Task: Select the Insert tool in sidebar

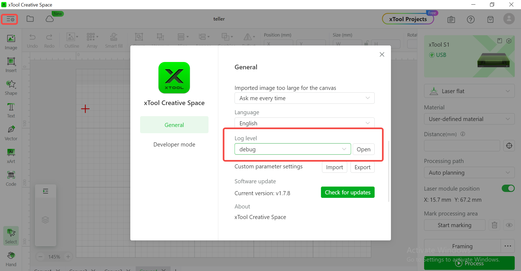Action: [x=11, y=65]
